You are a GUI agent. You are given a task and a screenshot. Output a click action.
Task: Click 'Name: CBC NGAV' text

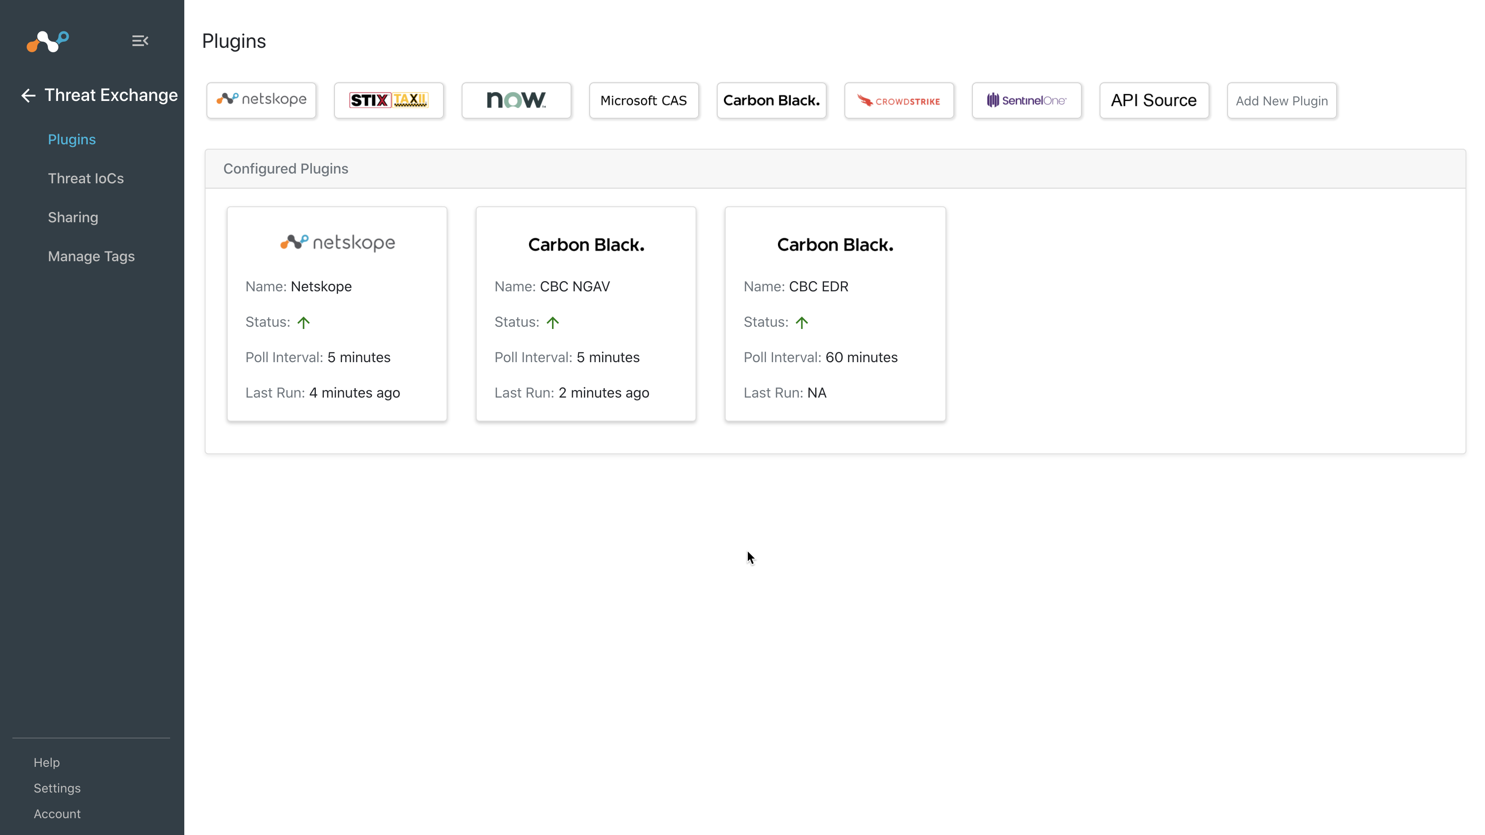(x=552, y=286)
